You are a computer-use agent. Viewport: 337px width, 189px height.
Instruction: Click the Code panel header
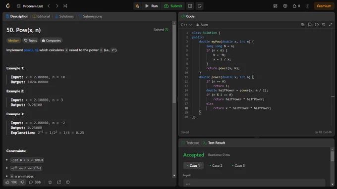point(188,16)
